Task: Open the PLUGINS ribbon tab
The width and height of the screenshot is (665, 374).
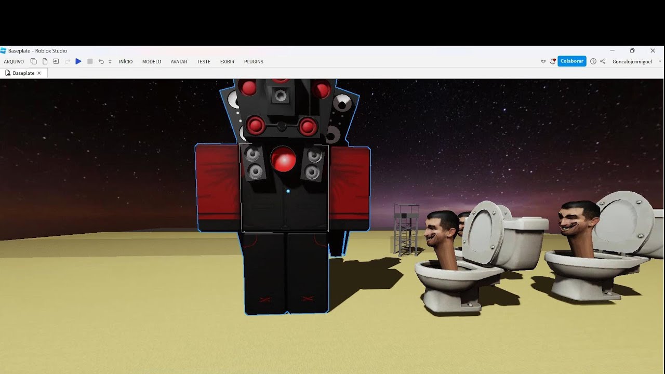Action: point(254,61)
